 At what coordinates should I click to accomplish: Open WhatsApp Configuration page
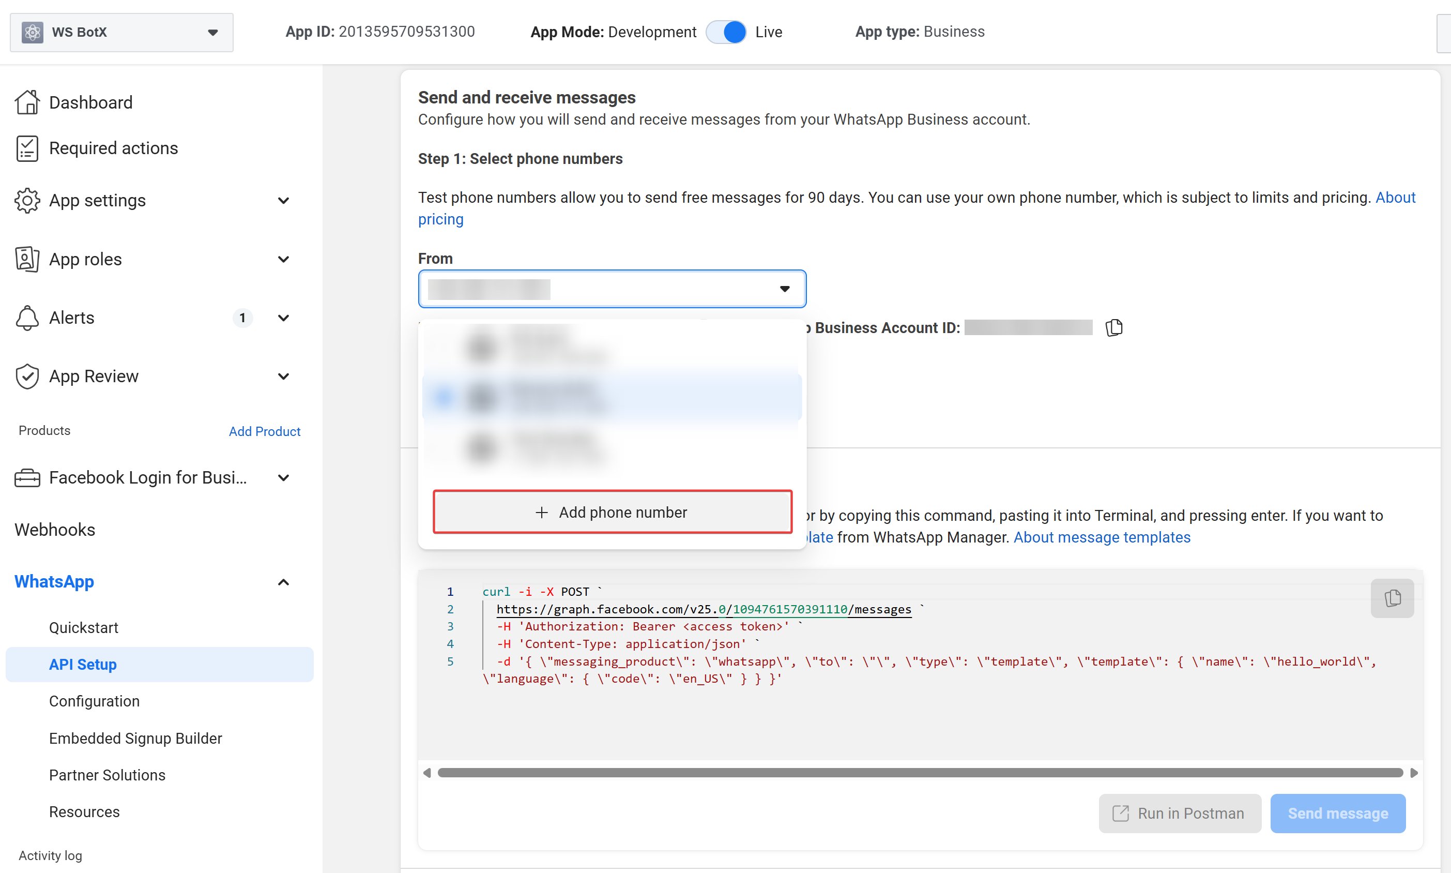coord(94,701)
